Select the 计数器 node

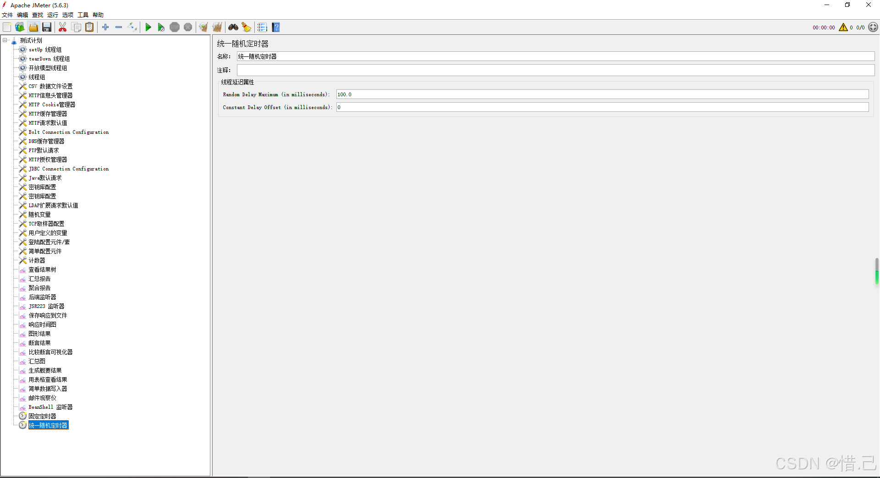(x=37, y=260)
